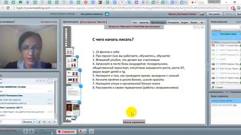
Task: Click Загрузить/Проиграть PowerPoint презентацию
Action: (x=134, y=27)
